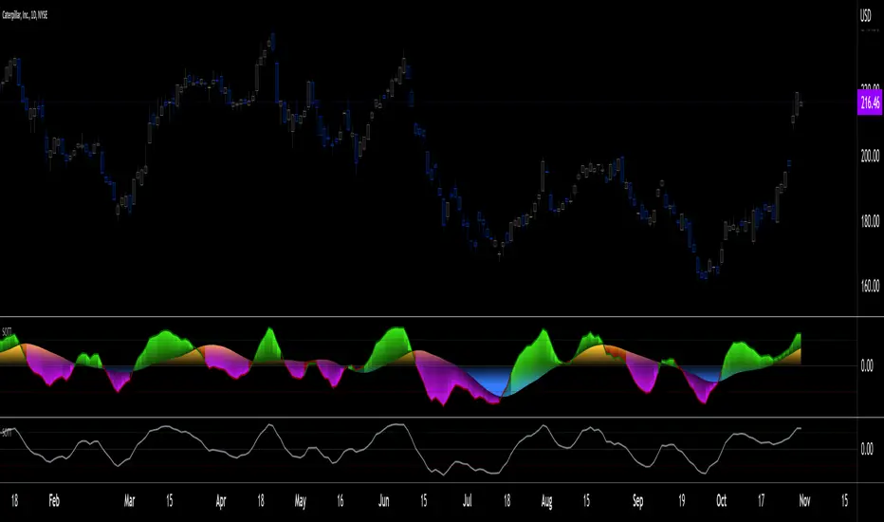Click the 19 date label between Sep and Oct
Screen dimensions: 884x522
682,500
